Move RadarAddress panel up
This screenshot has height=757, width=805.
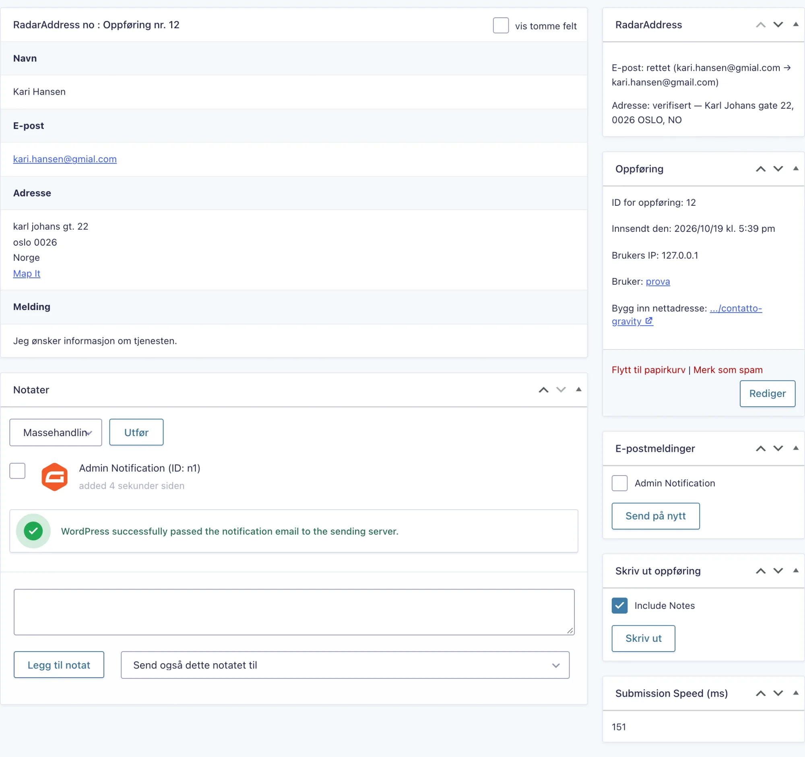coord(761,25)
